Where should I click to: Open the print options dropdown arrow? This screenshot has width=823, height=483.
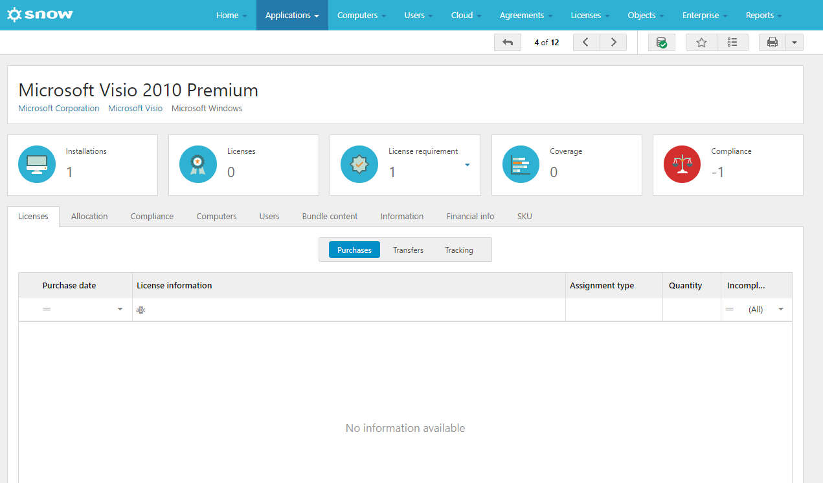tap(795, 43)
